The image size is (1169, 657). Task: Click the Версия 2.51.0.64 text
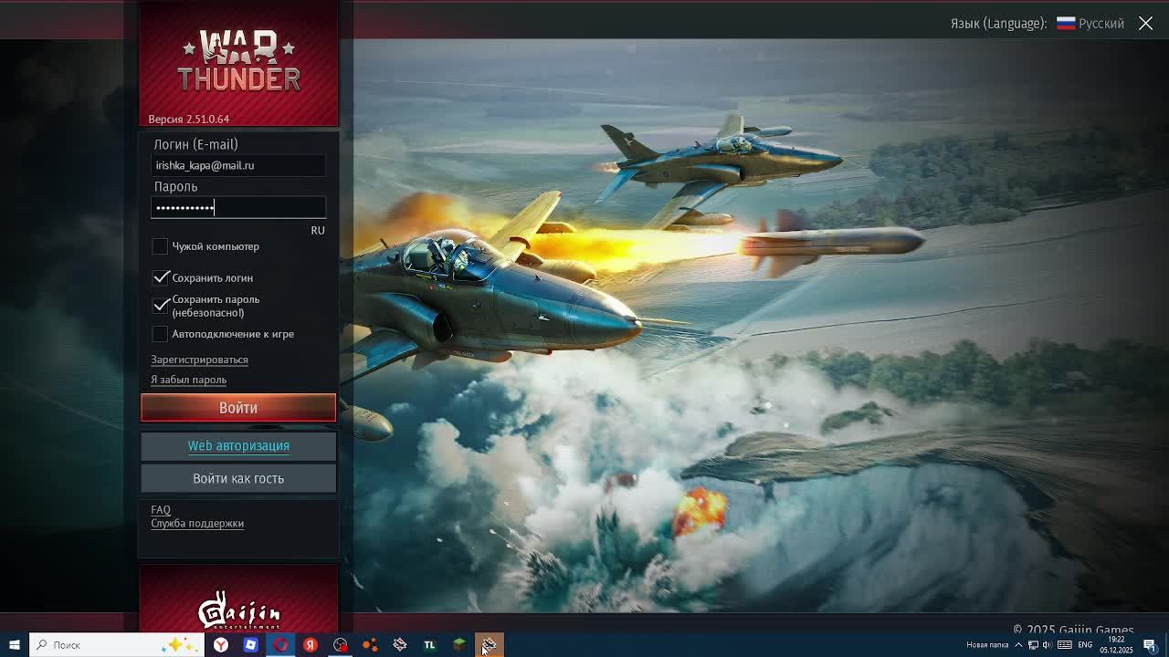189,119
